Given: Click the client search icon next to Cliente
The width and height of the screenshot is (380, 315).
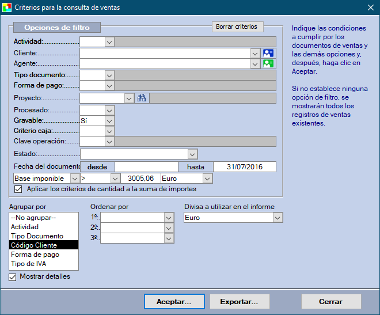Looking at the screenshot, I should pos(268,53).
